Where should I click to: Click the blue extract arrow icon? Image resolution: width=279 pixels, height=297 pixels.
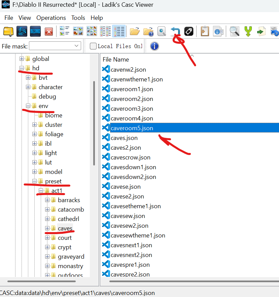tap(175, 31)
